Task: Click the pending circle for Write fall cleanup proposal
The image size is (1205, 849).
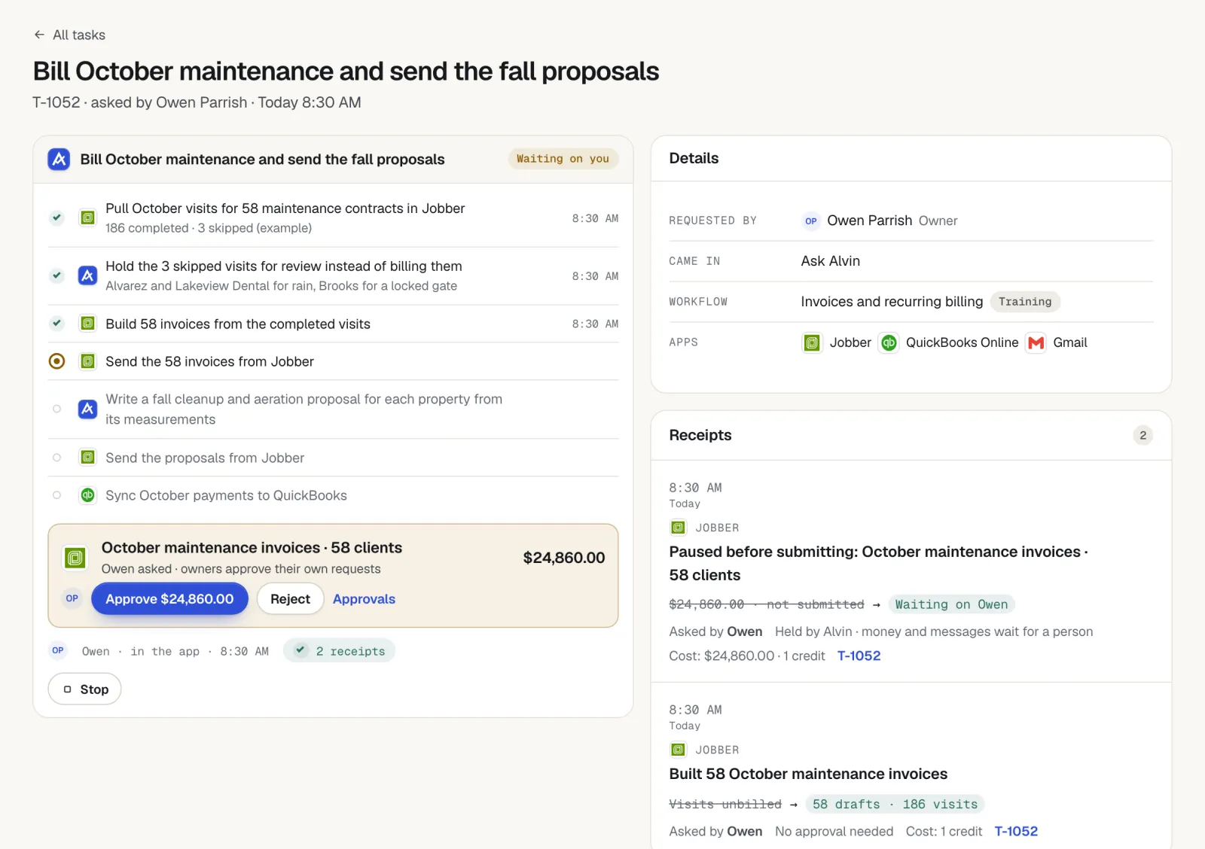Action: click(x=56, y=409)
